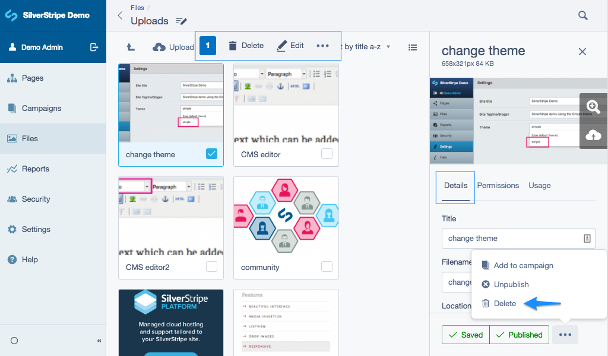The width and height of the screenshot is (608, 356).
Task: Click the Title input field
Action: tap(514, 239)
